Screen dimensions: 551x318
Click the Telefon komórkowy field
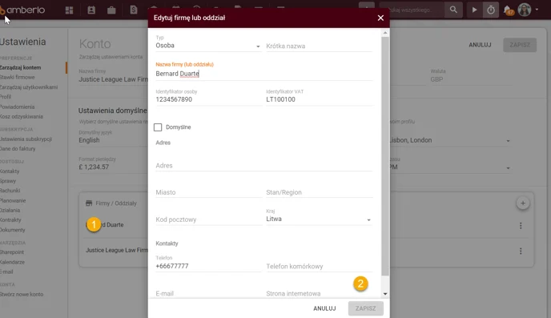pos(319,267)
